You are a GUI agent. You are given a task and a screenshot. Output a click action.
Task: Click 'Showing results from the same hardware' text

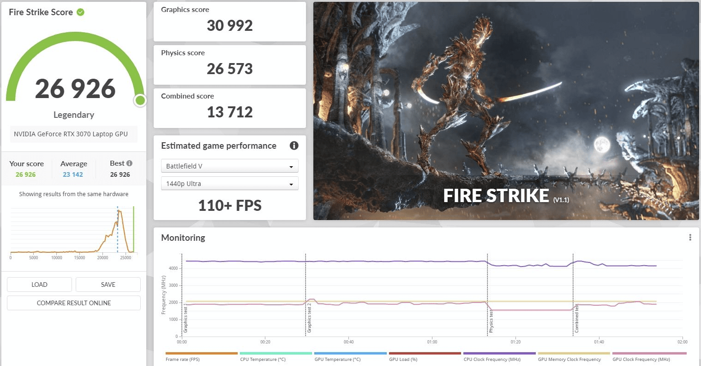click(74, 194)
